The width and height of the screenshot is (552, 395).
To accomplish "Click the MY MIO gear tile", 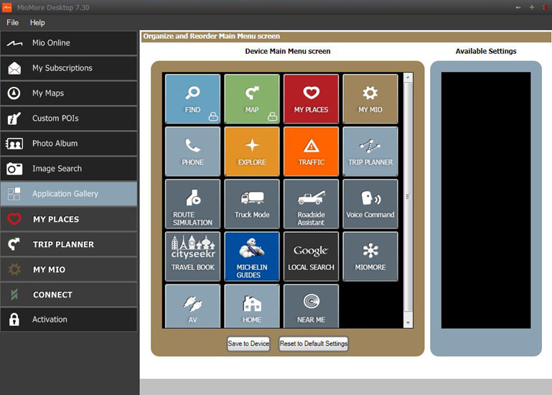I will pyautogui.click(x=370, y=98).
